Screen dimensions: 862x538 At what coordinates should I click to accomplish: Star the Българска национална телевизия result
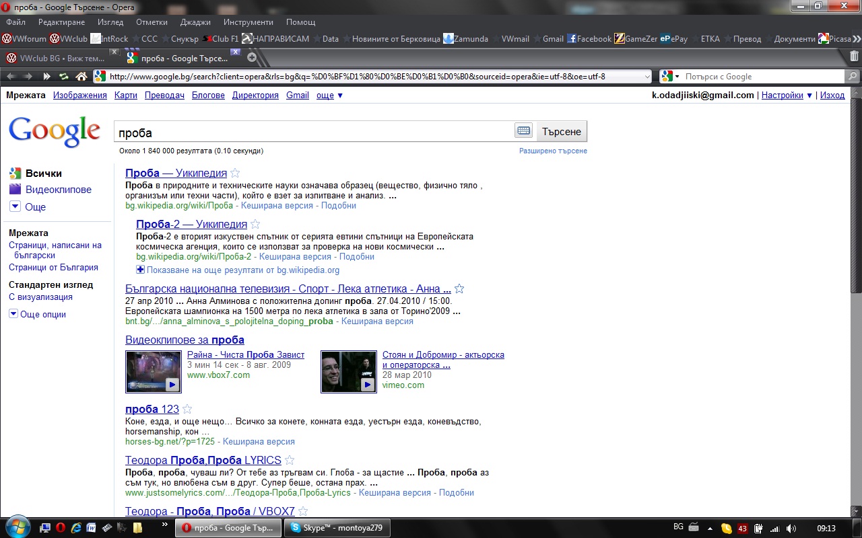[459, 289]
